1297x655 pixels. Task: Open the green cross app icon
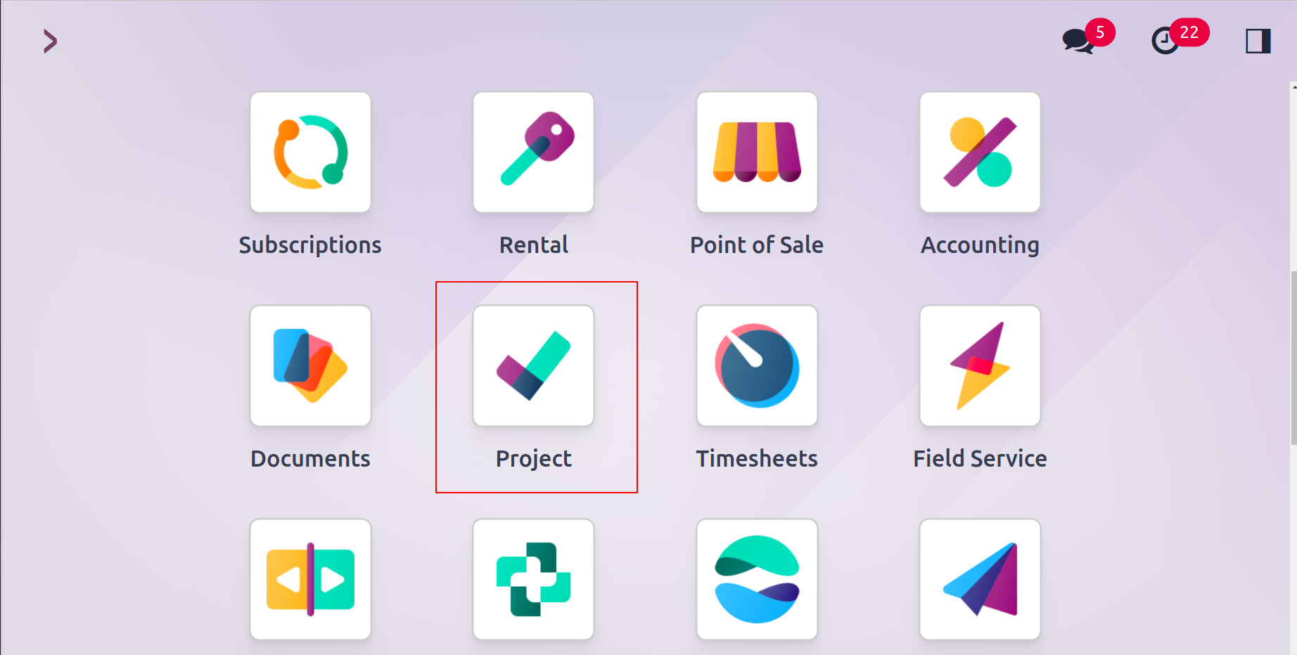pos(533,579)
